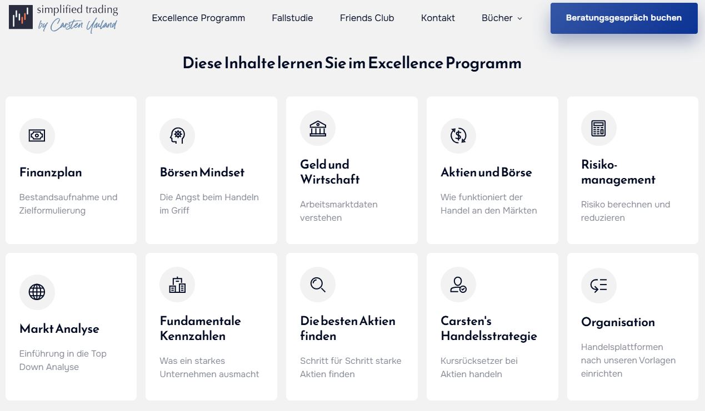The image size is (705, 411).
Task: Click the bank building icon above Geld und Wirtschaft
Action: click(x=317, y=128)
